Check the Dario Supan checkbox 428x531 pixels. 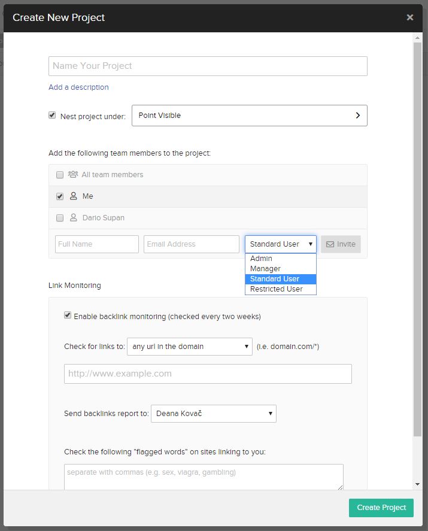60,218
